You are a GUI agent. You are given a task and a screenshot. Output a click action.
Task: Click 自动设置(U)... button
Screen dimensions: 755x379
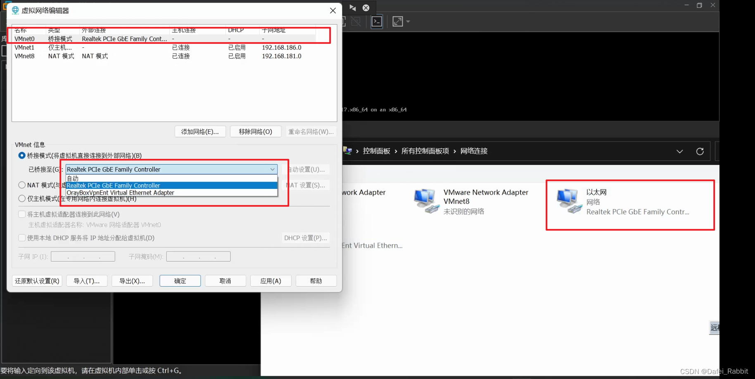tap(306, 169)
